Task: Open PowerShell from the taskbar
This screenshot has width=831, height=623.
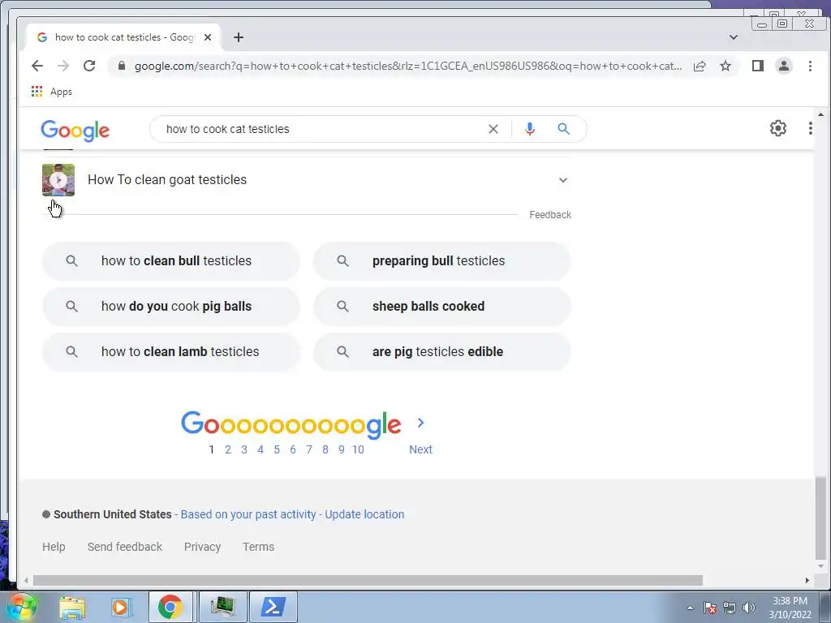Action: pyautogui.click(x=273, y=607)
